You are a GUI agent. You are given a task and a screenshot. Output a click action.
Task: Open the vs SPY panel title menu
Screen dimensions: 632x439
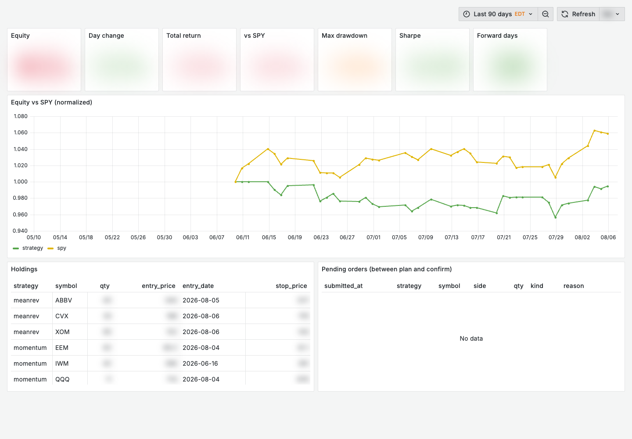point(255,36)
